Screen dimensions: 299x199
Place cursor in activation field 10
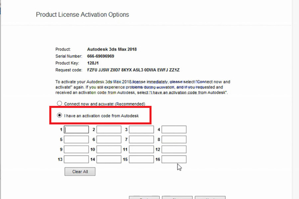(109, 150)
